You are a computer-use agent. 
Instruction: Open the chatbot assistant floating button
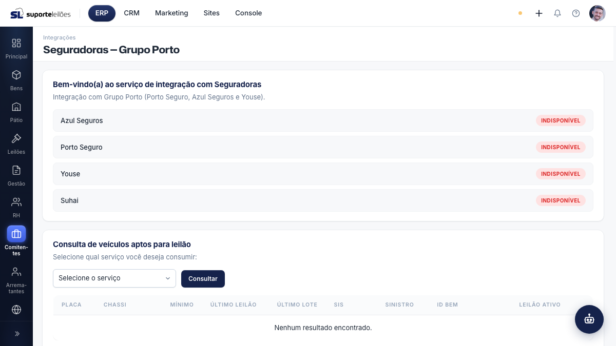click(x=589, y=319)
